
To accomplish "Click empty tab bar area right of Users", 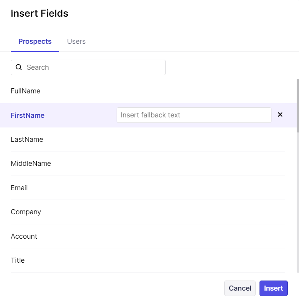I will tap(186, 41).
